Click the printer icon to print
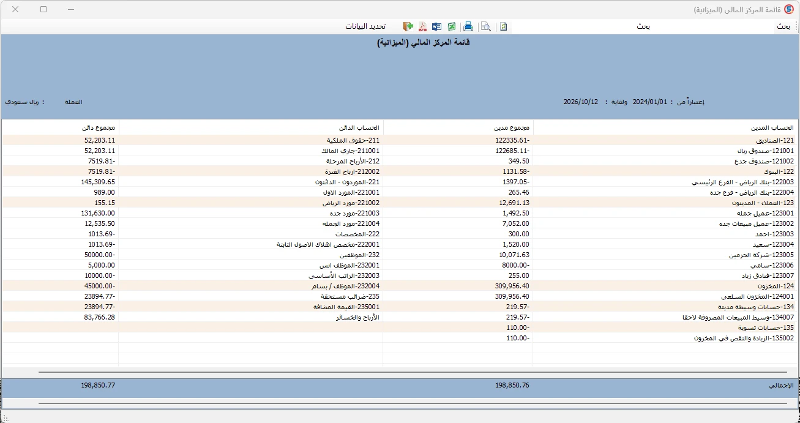The image size is (800, 423). click(468, 26)
